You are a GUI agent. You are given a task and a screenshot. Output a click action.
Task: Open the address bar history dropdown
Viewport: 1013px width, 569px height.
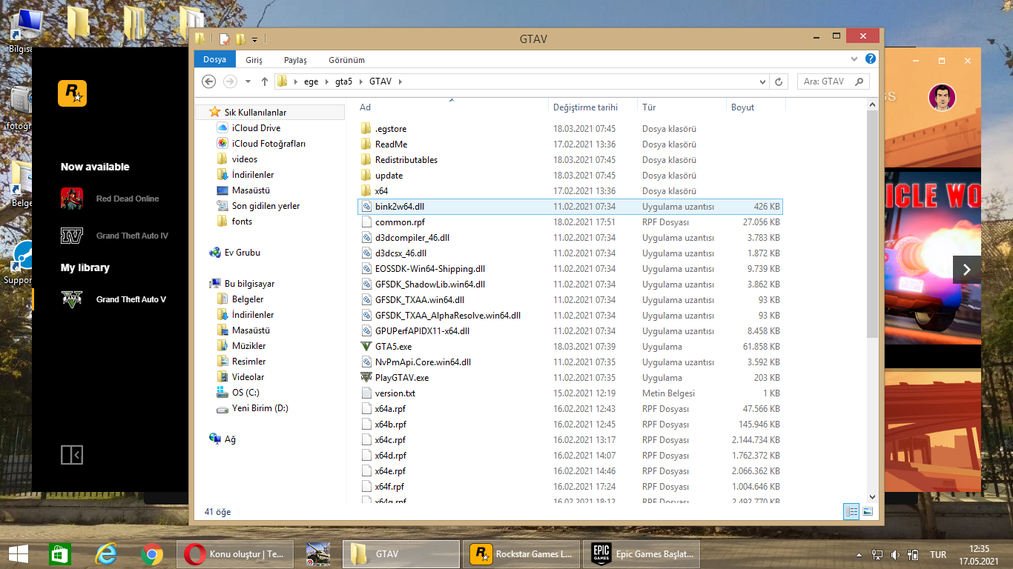762,81
